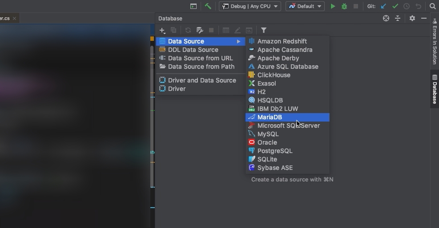Open search everywhere magnifier icon
Viewport: 439px width, 228px height.
[432, 6]
